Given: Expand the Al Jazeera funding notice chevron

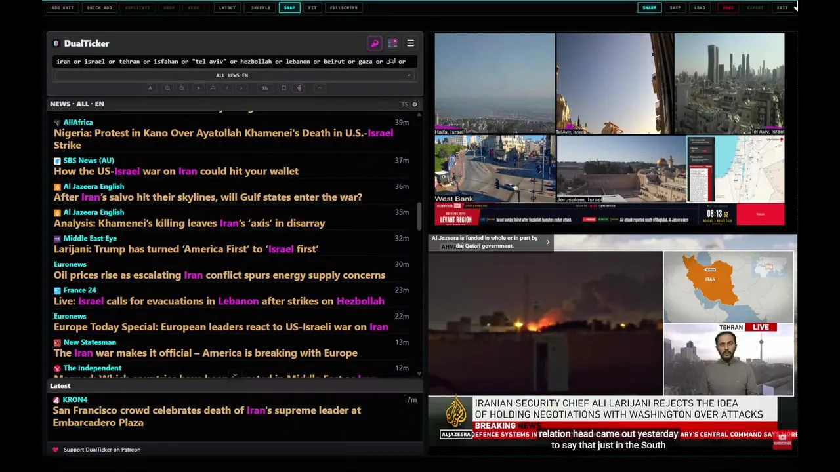Looking at the screenshot, I should [x=548, y=242].
